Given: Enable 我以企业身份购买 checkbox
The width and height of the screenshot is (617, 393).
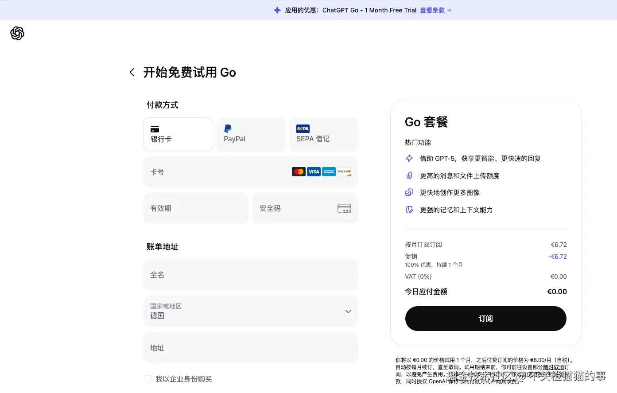Looking at the screenshot, I should tap(148, 379).
